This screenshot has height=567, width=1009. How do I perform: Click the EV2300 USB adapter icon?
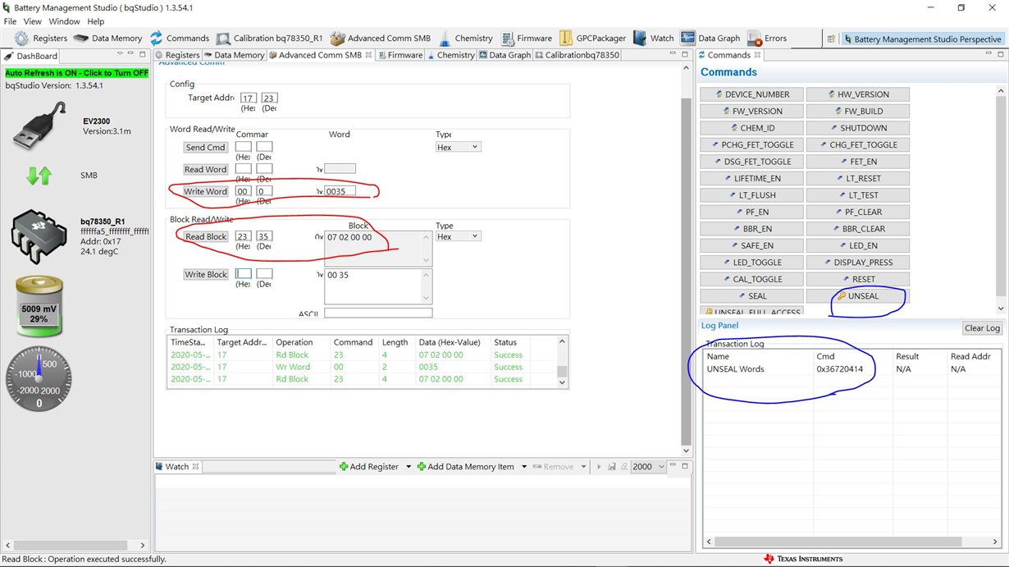[x=39, y=126]
